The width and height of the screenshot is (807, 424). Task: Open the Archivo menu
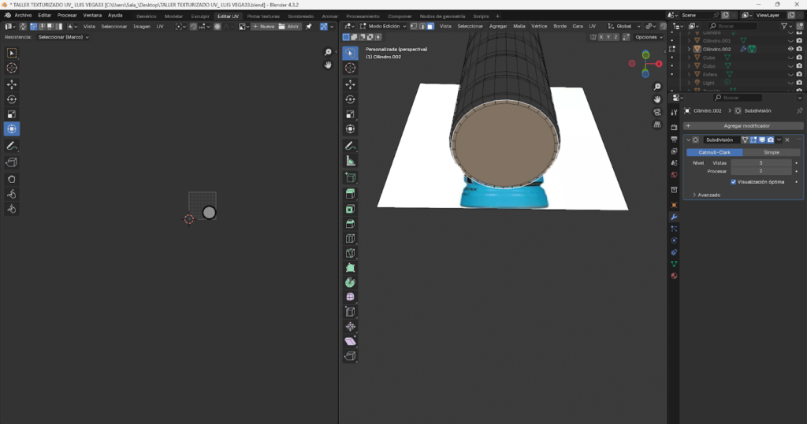[23, 16]
